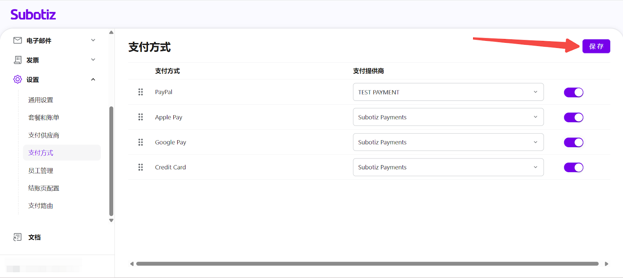The height and width of the screenshot is (278, 623).
Task: Click the envelope icon beside 电子邮件
Action: [x=18, y=40]
